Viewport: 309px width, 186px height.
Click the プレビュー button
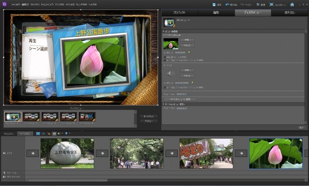149,121
